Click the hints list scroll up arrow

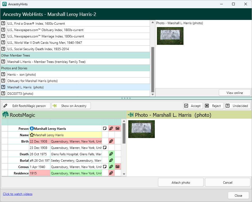click(x=153, y=22)
